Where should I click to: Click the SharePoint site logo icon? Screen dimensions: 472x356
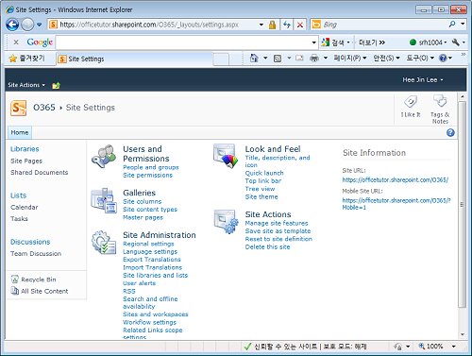pyautogui.click(x=19, y=108)
